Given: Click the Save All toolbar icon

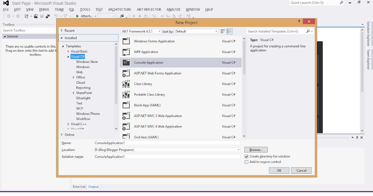Looking at the screenshot, I should pyautogui.click(x=48, y=16).
